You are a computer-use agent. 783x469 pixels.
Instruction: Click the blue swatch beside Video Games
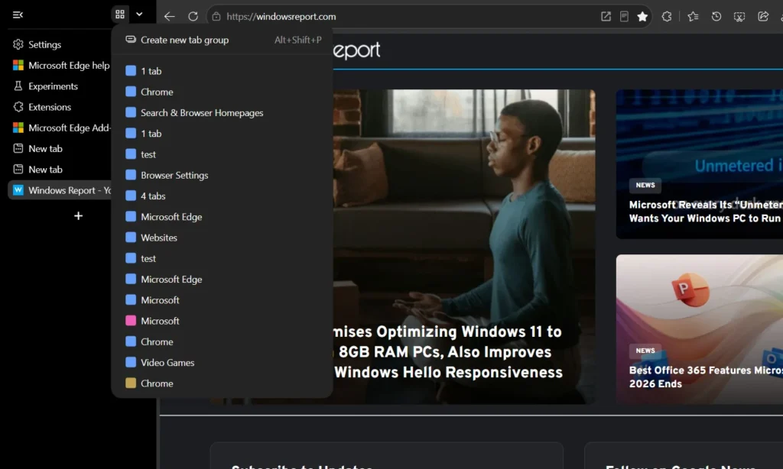pos(131,363)
